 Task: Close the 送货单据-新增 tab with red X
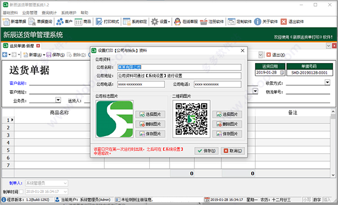coord(38,46)
